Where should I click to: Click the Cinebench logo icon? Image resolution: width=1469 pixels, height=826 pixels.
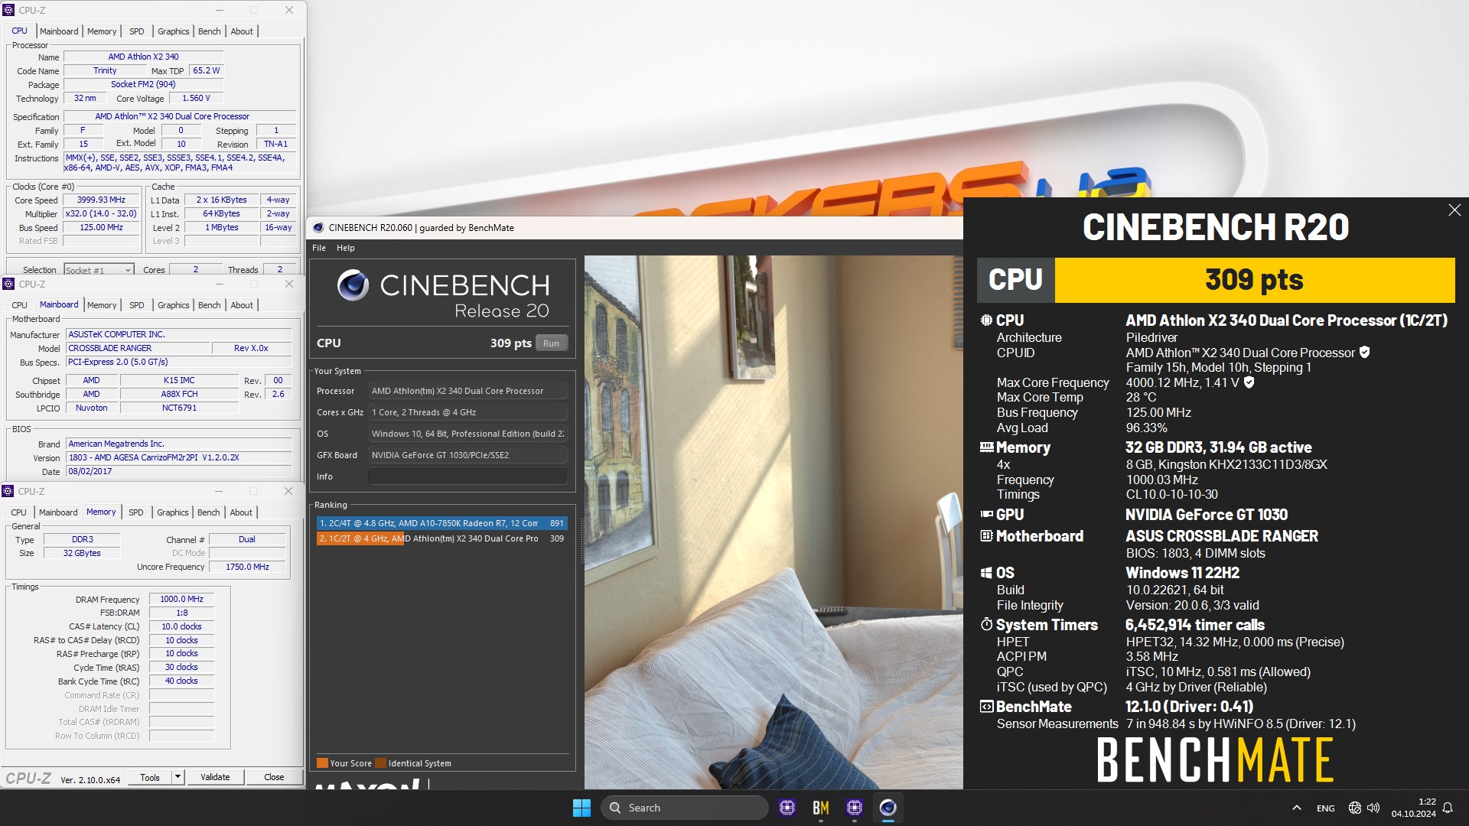point(353,285)
